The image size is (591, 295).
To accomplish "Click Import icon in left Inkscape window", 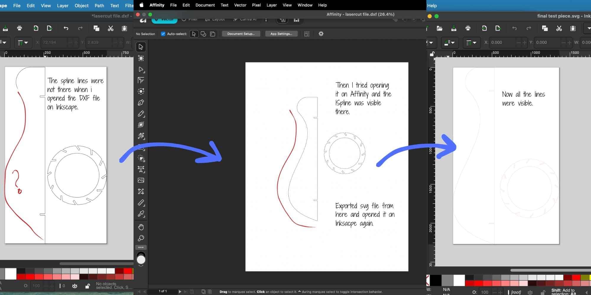I will [x=36, y=28].
